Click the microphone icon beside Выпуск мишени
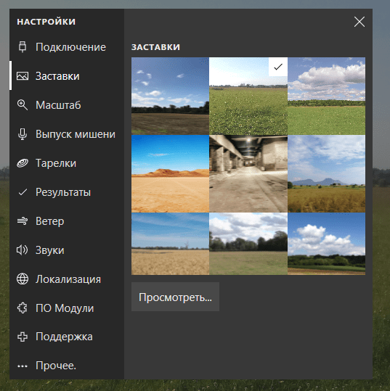The width and height of the screenshot is (390, 391). click(x=23, y=134)
